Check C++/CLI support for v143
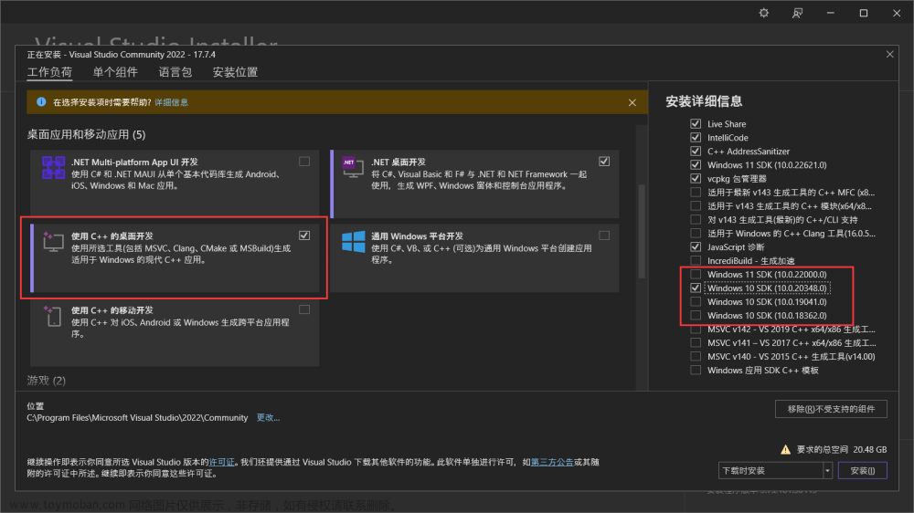This screenshot has width=914, height=513. tap(696, 219)
